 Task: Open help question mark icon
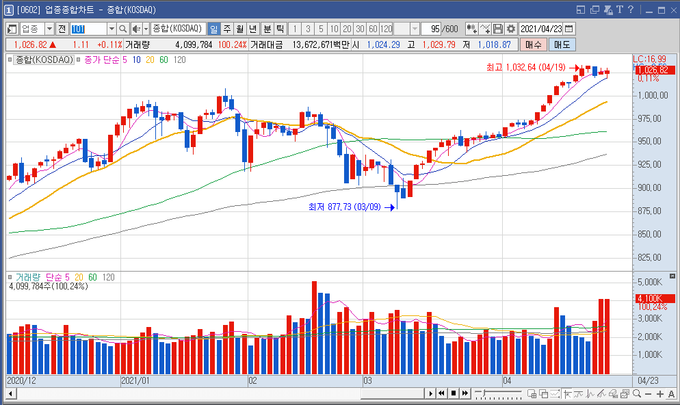click(631, 10)
